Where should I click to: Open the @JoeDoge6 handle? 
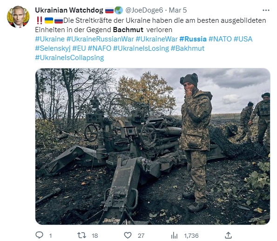click(144, 10)
